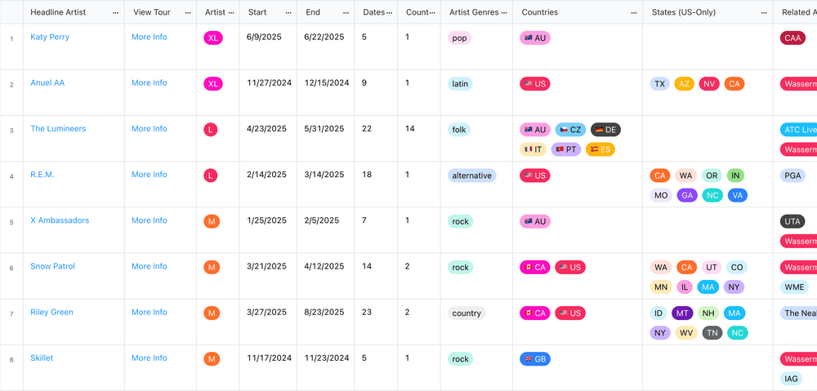This screenshot has height=391, width=817.
Task: Open End column three-dot menu
Action: [x=346, y=12]
